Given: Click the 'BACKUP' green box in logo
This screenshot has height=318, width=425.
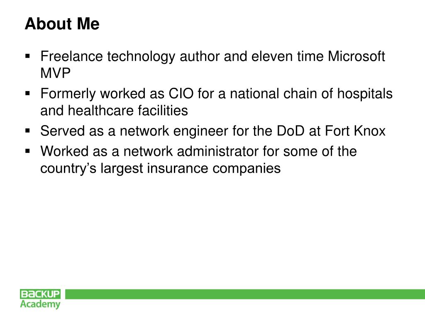Looking at the screenshot, I should pyautogui.click(x=40, y=294).
